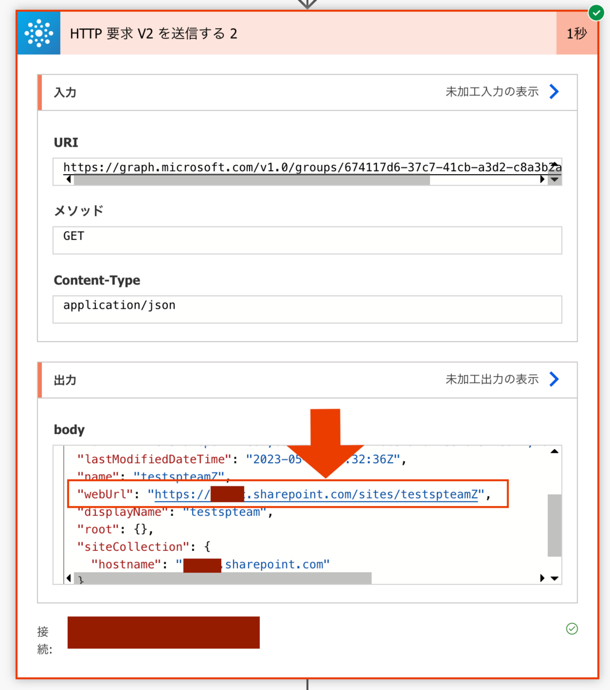Screen dimensions: 610x690
Task: Click the down scroll arrow of the URI field
Action: click(554, 179)
